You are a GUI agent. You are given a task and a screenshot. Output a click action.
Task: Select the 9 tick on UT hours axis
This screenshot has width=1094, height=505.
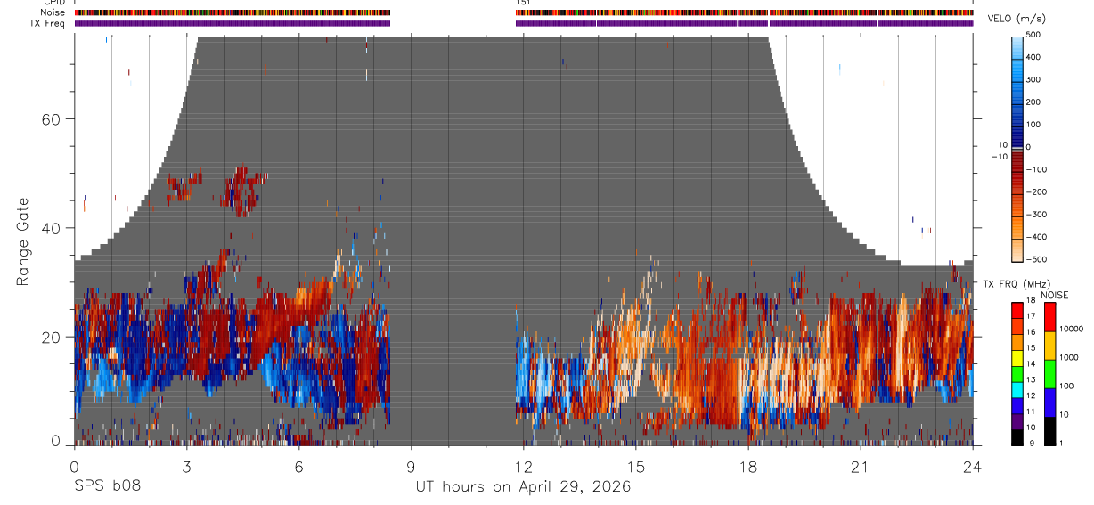(411, 466)
